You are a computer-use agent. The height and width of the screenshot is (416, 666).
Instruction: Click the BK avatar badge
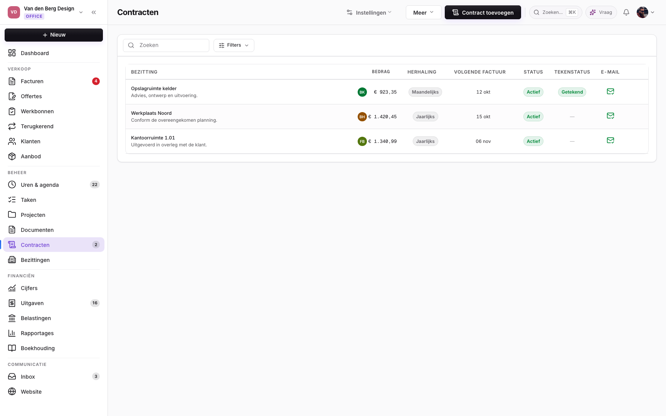tap(362, 92)
